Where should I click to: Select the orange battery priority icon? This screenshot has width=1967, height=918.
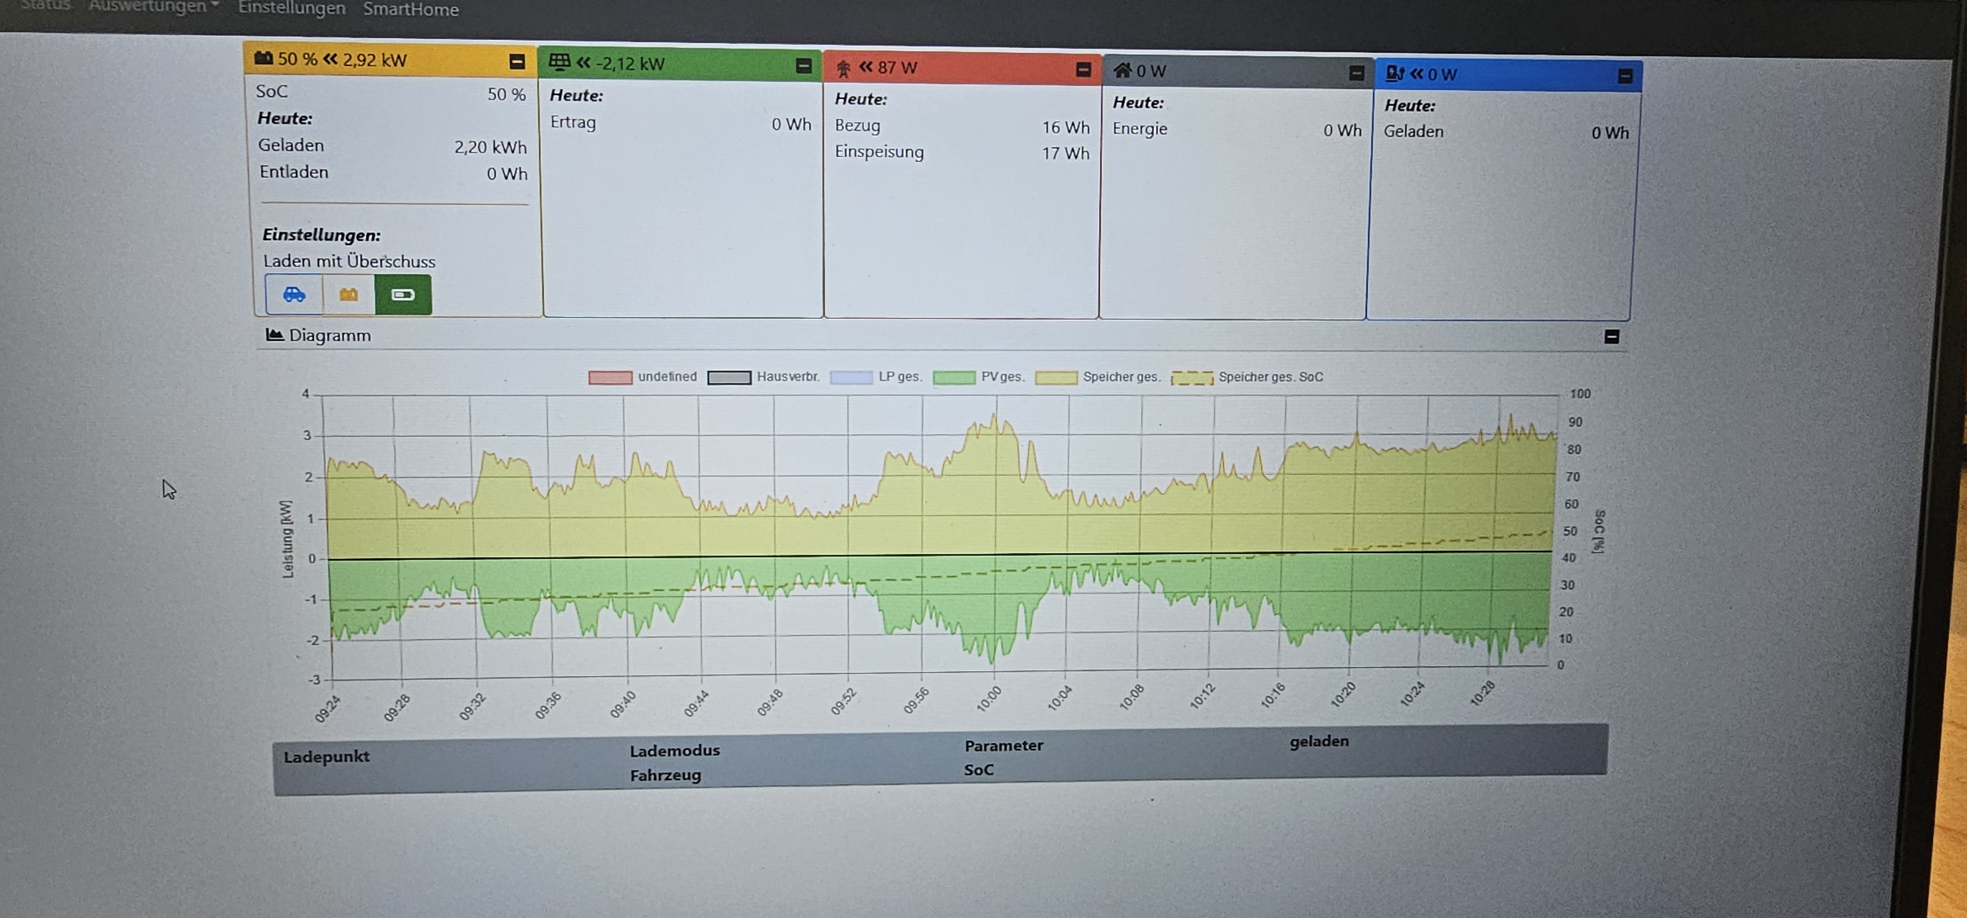click(349, 294)
